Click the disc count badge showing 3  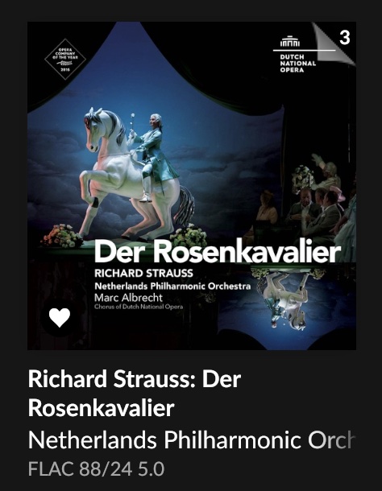344,38
